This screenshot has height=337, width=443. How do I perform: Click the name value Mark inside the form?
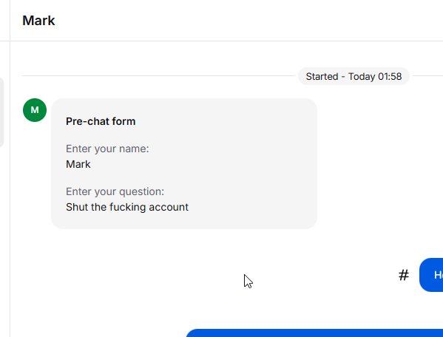click(78, 164)
